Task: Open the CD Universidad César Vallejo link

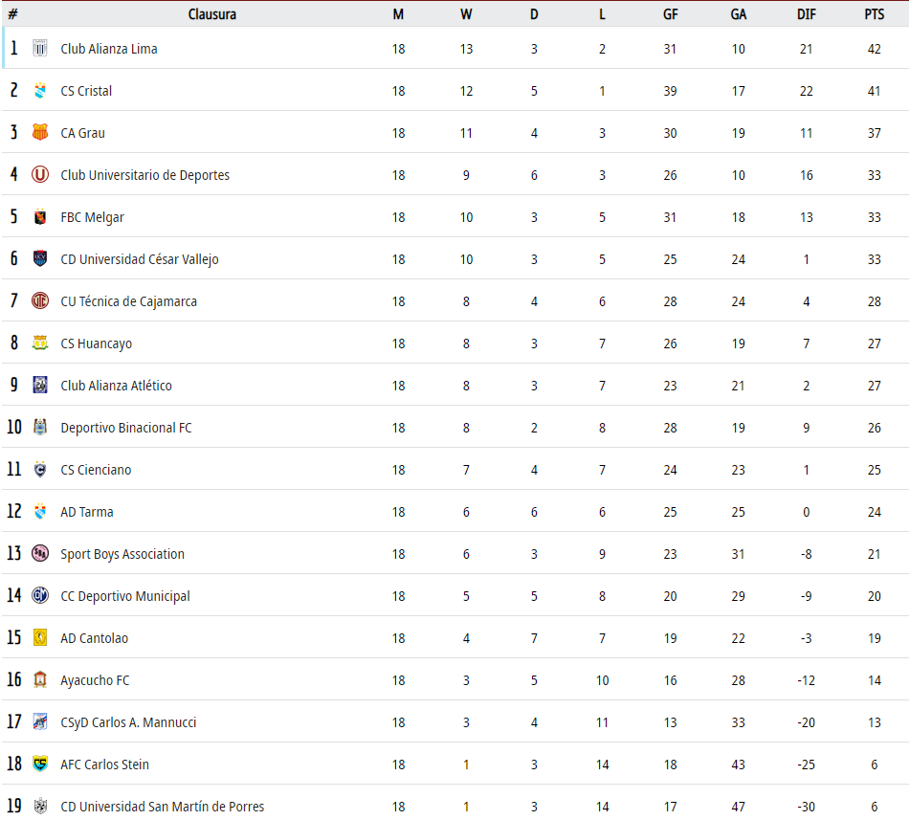Action: [140, 259]
